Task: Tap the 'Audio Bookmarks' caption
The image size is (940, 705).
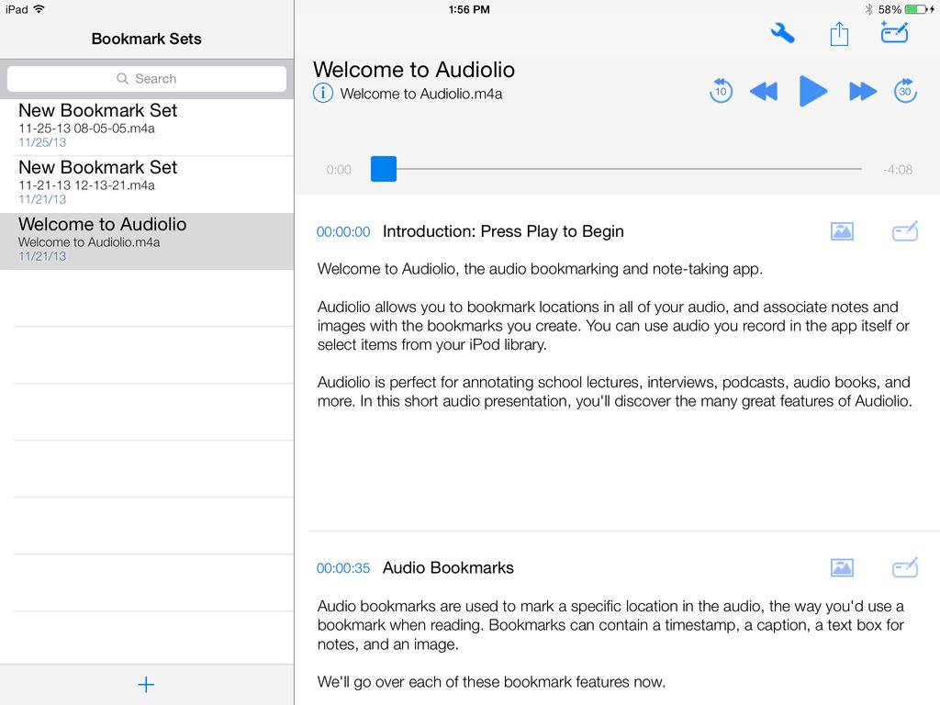Action: [448, 567]
